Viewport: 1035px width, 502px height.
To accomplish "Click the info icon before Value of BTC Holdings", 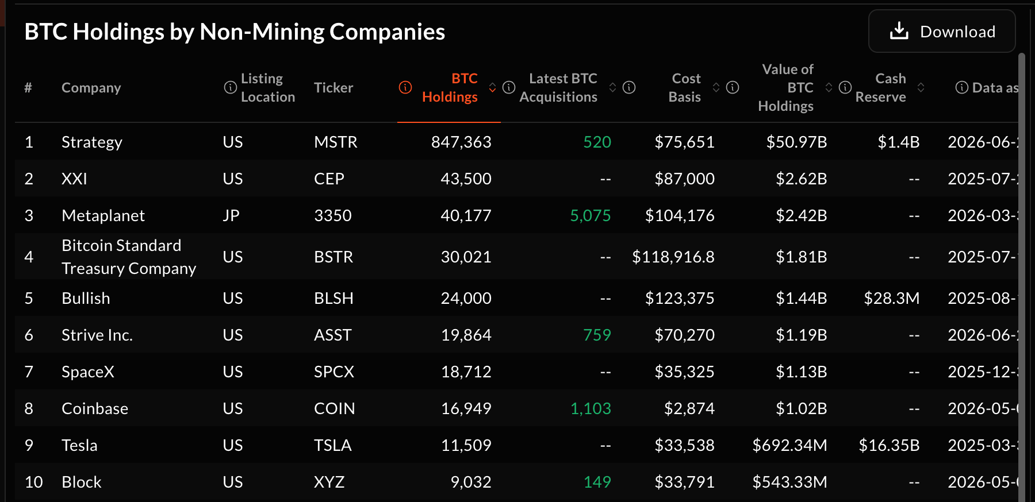I will (733, 87).
